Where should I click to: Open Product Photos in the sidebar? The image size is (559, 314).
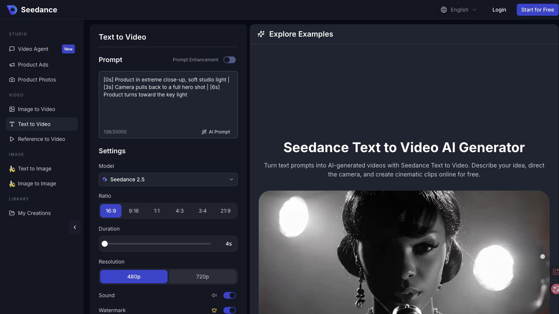point(42,80)
